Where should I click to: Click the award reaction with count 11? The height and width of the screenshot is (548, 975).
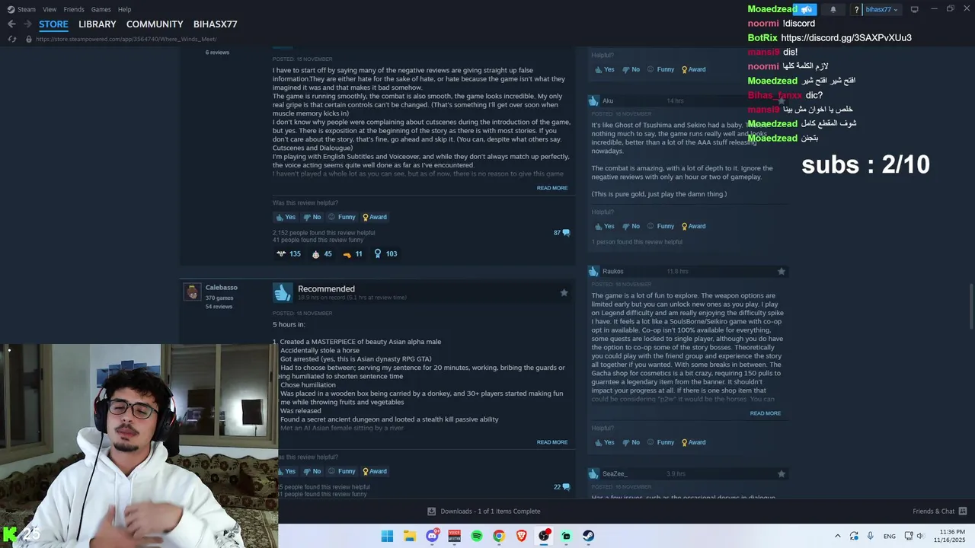coord(352,253)
